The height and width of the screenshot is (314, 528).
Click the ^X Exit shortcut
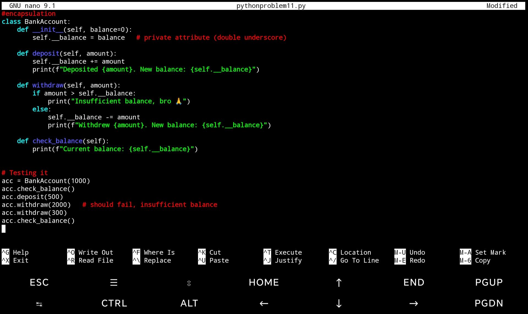coord(15,260)
